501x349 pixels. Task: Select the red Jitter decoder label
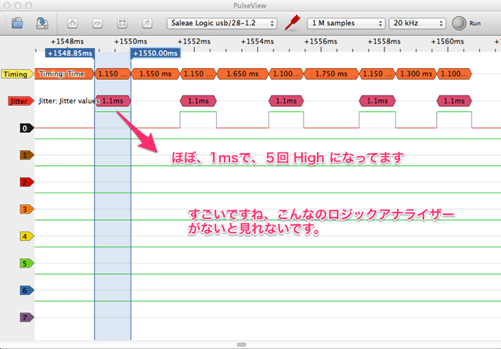click(16, 101)
